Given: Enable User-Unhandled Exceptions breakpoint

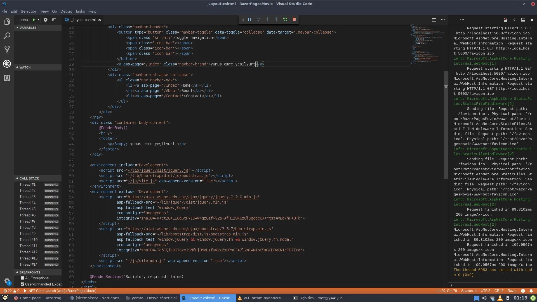Looking at the screenshot, I should click(x=22, y=284).
